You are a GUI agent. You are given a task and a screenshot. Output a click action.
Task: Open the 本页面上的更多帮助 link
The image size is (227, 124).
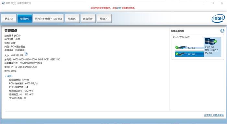click(x=214, y=115)
